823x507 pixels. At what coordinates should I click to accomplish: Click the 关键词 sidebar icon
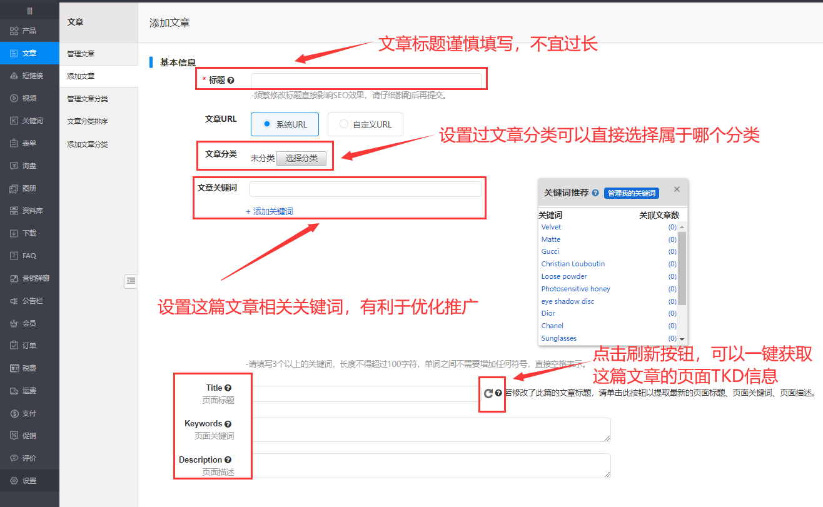[x=29, y=121]
